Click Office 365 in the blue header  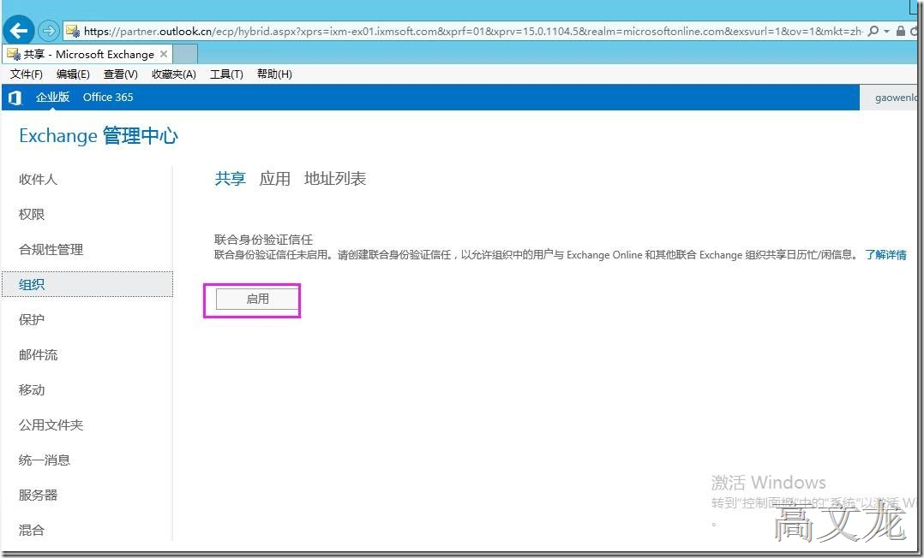108,97
